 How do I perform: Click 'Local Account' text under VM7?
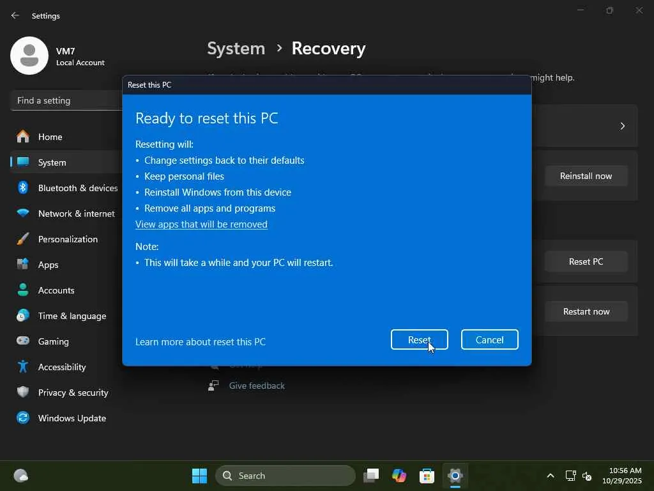click(80, 63)
